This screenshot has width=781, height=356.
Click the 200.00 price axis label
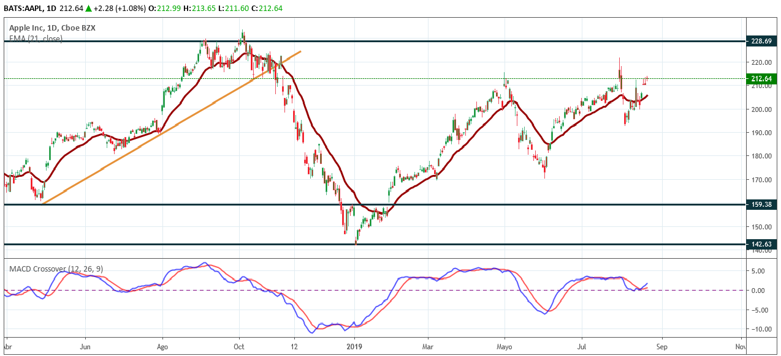coord(761,109)
